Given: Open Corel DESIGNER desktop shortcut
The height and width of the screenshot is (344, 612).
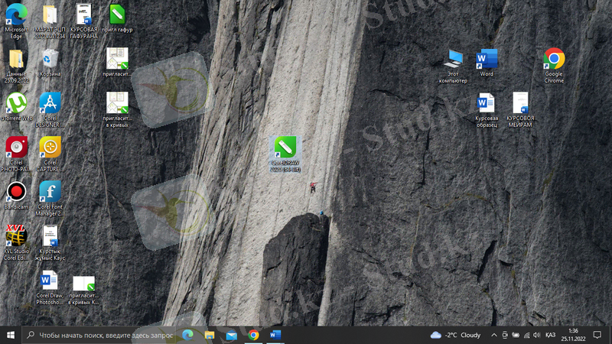Looking at the screenshot, I should point(50,102).
